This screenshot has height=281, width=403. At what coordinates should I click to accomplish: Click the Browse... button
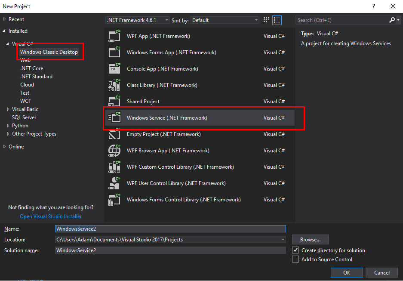point(310,240)
